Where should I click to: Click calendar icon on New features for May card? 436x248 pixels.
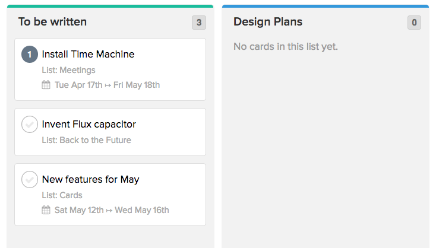click(46, 210)
